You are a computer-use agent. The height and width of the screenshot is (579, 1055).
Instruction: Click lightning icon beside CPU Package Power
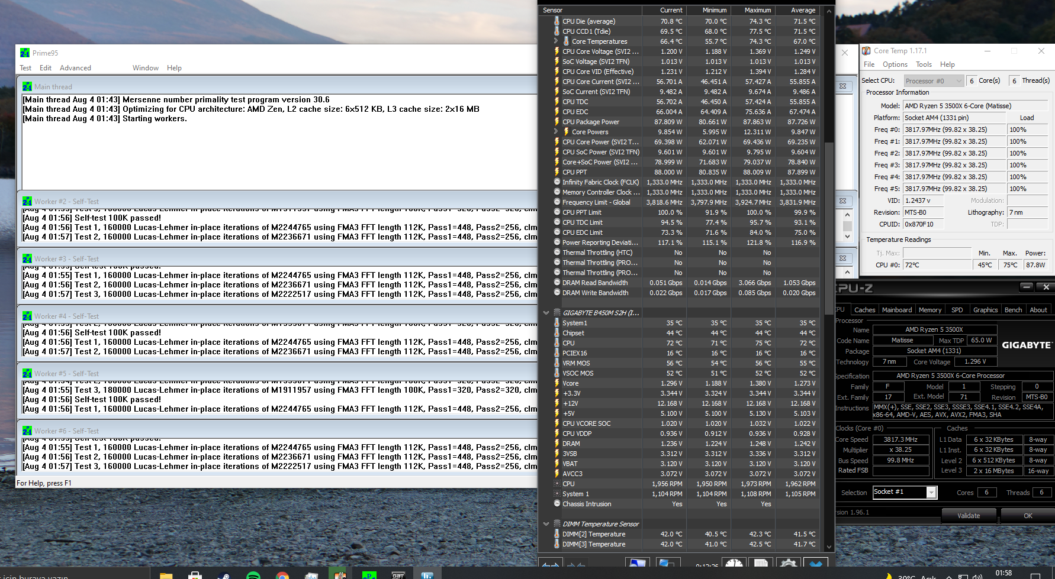[x=557, y=121]
